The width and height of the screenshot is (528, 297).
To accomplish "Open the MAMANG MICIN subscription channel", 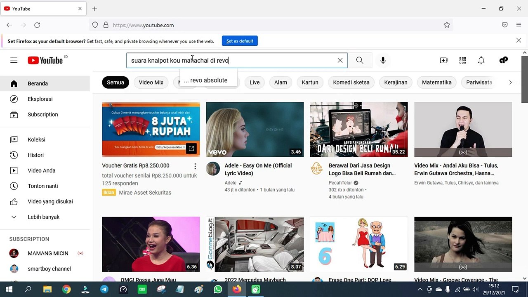I will pos(45,253).
